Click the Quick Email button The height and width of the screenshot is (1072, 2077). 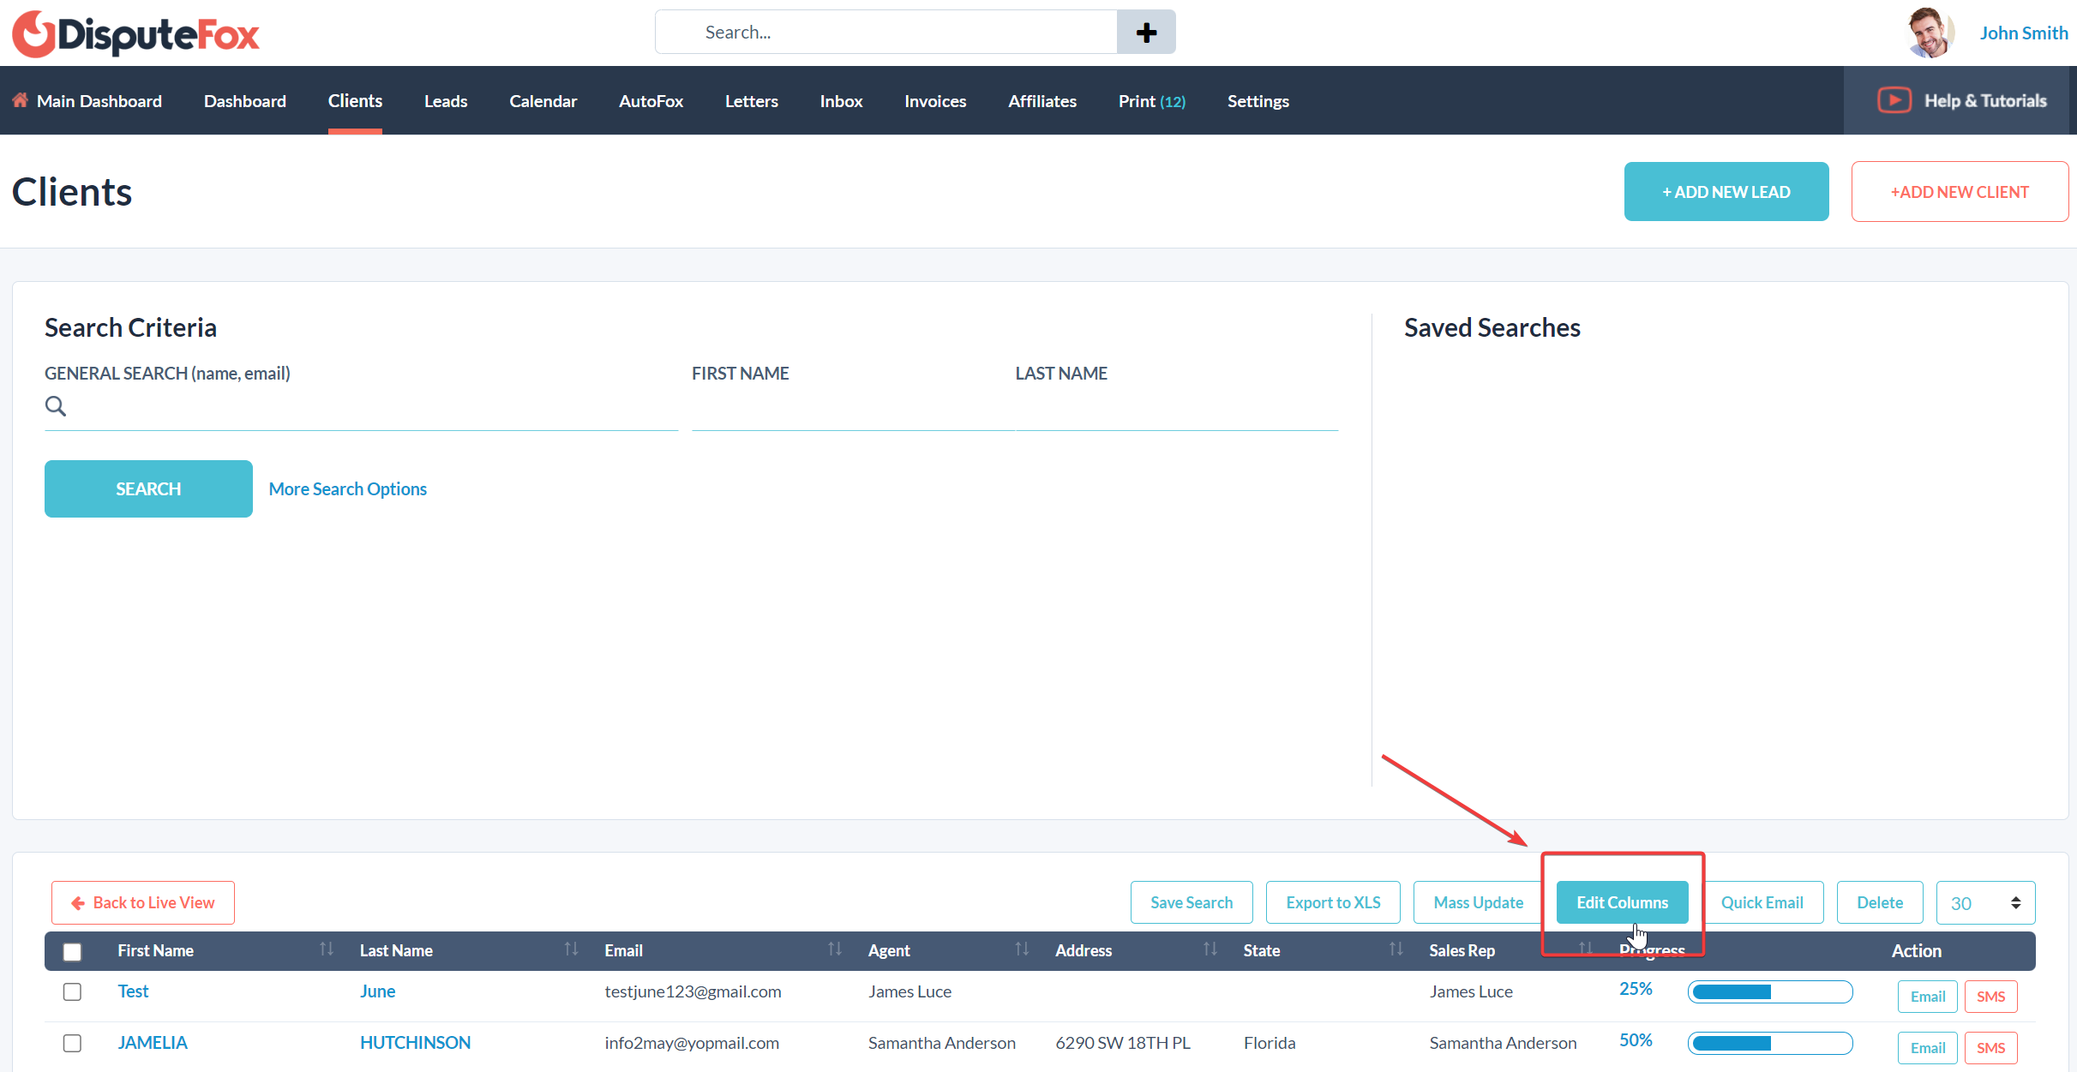(1762, 902)
